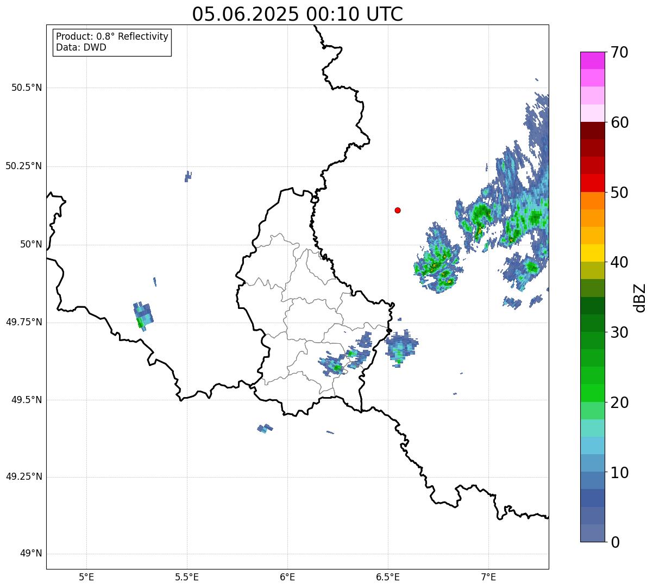The width and height of the screenshot is (653, 588).
Task: Pick the slate blue swatch above 0
Action: click(x=592, y=533)
